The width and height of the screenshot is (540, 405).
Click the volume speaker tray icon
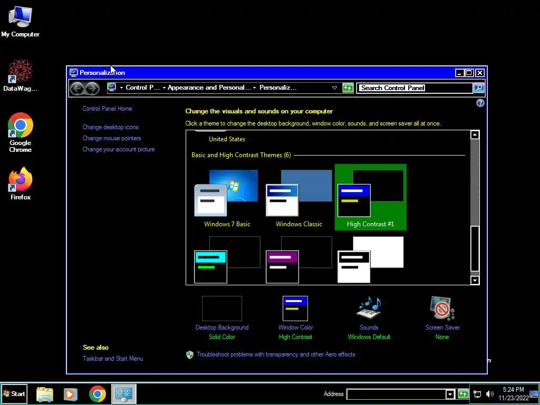click(489, 394)
